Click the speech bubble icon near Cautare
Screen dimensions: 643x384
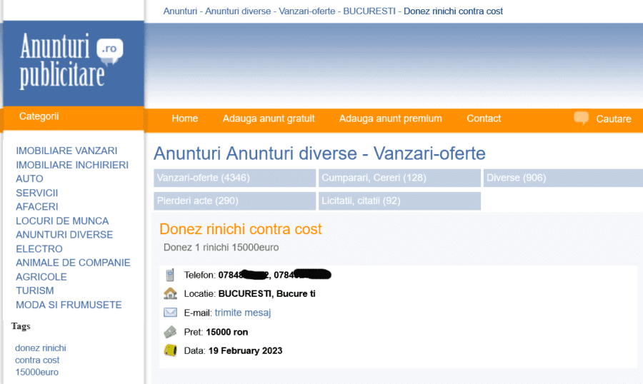click(581, 118)
